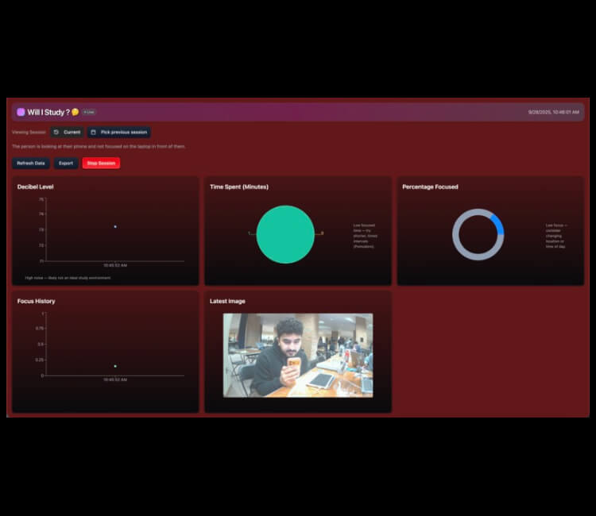
Task: Click the calendar icon on Pick previous session
Action: tap(93, 133)
